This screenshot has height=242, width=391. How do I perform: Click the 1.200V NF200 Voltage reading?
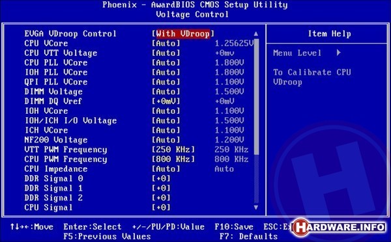pyautogui.click(x=229, y=140)
